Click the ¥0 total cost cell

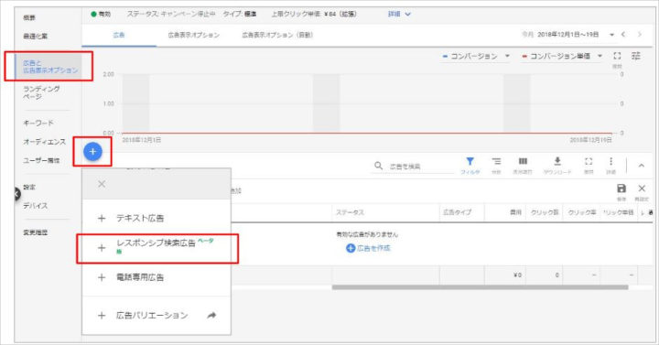(518, 275)
